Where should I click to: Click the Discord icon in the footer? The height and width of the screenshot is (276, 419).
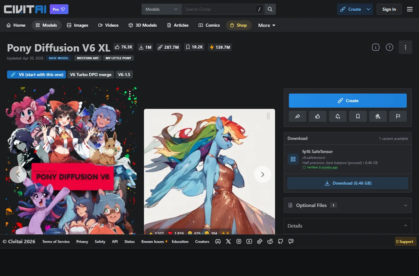click(218, 241)
